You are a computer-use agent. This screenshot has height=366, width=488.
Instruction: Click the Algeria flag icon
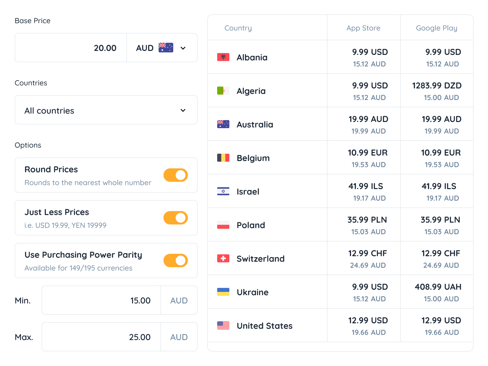click(223, 91)
